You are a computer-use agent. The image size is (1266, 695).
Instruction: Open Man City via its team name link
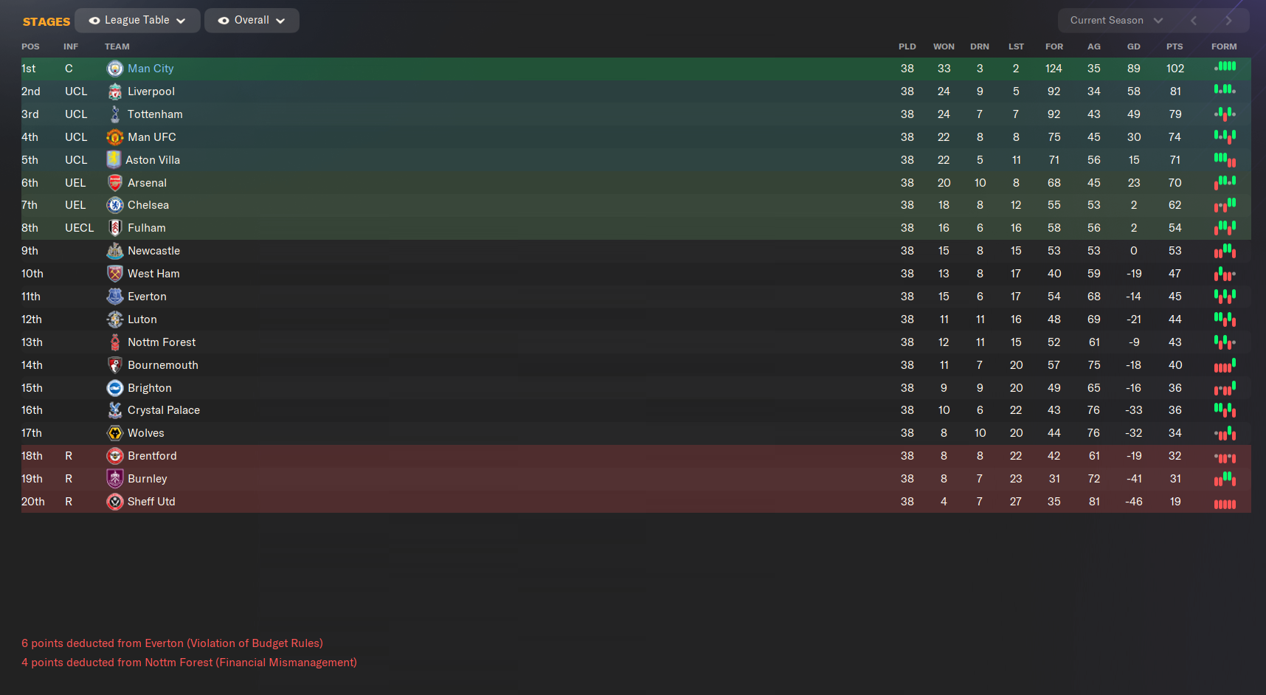click(x=151, y=68)
